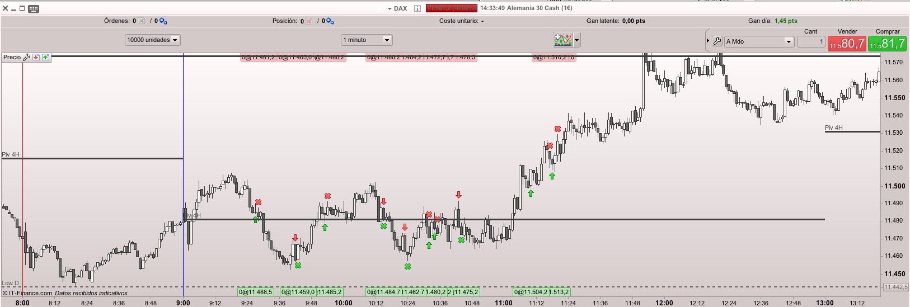
Task: Click the Precio green up-arrow icon
Action: pyautogui.click(x=45, y=57)
